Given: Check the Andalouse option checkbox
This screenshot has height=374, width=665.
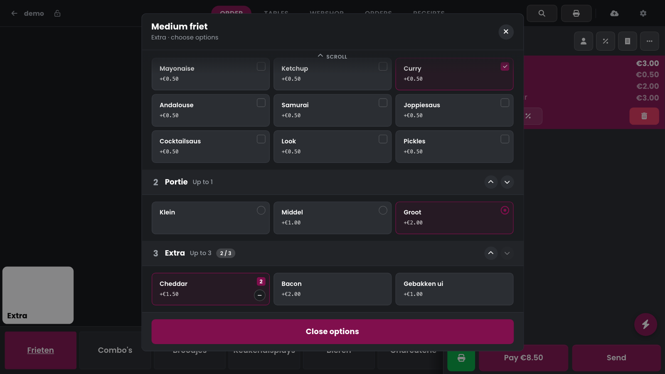Looking at the screenshot, I should tap(261, 103).
